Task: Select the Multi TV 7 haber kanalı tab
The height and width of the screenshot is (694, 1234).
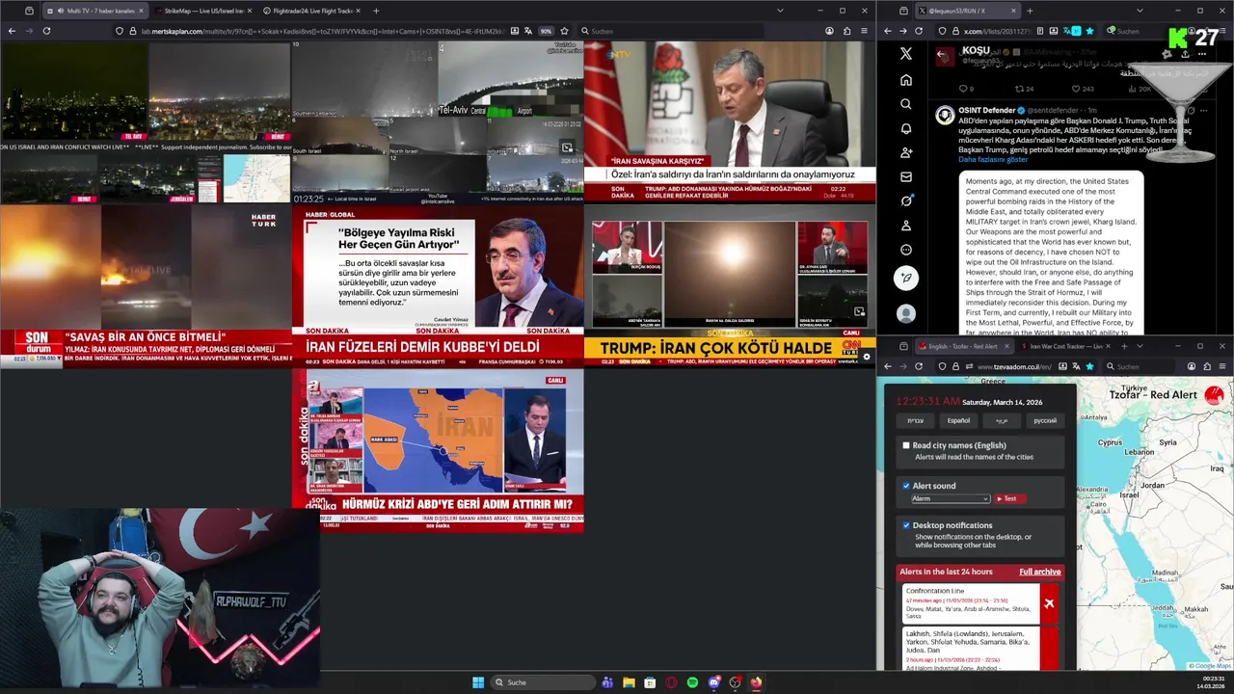Action: pyautogui.click(x=94, y=11)
